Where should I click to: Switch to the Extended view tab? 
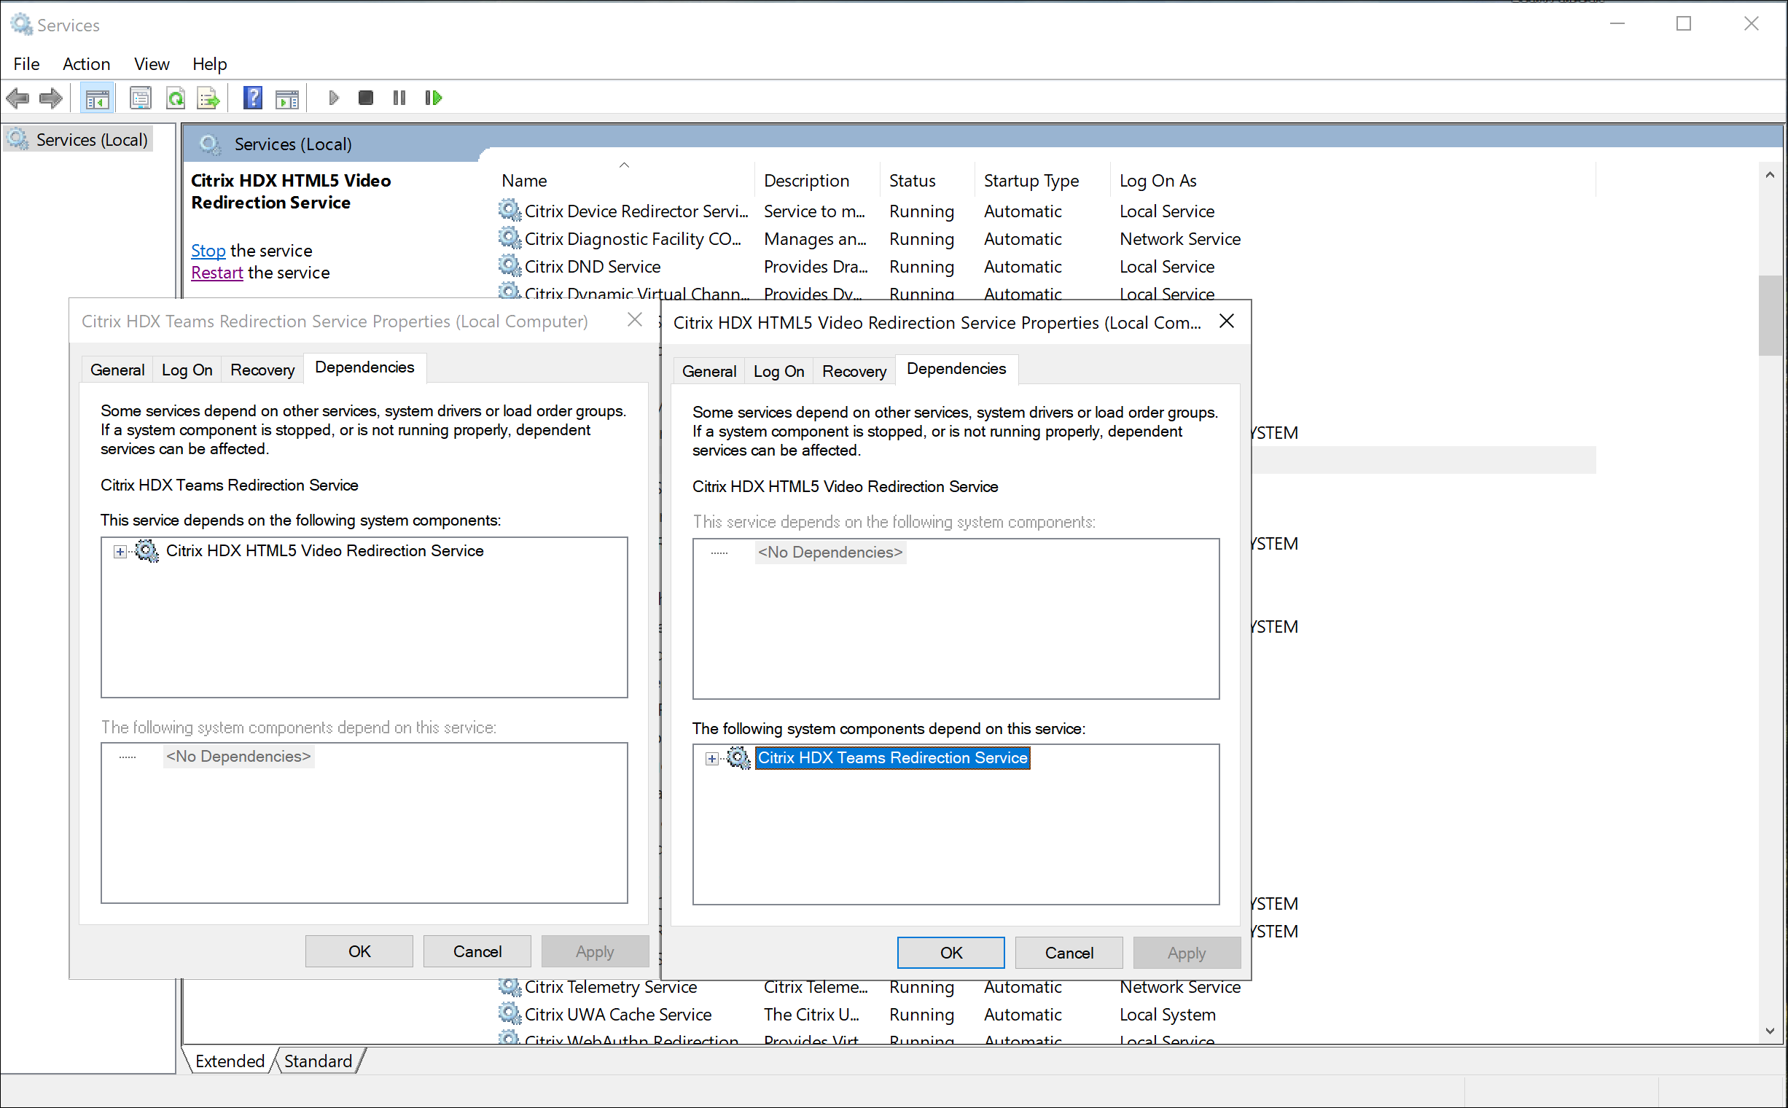point(230,1061)
